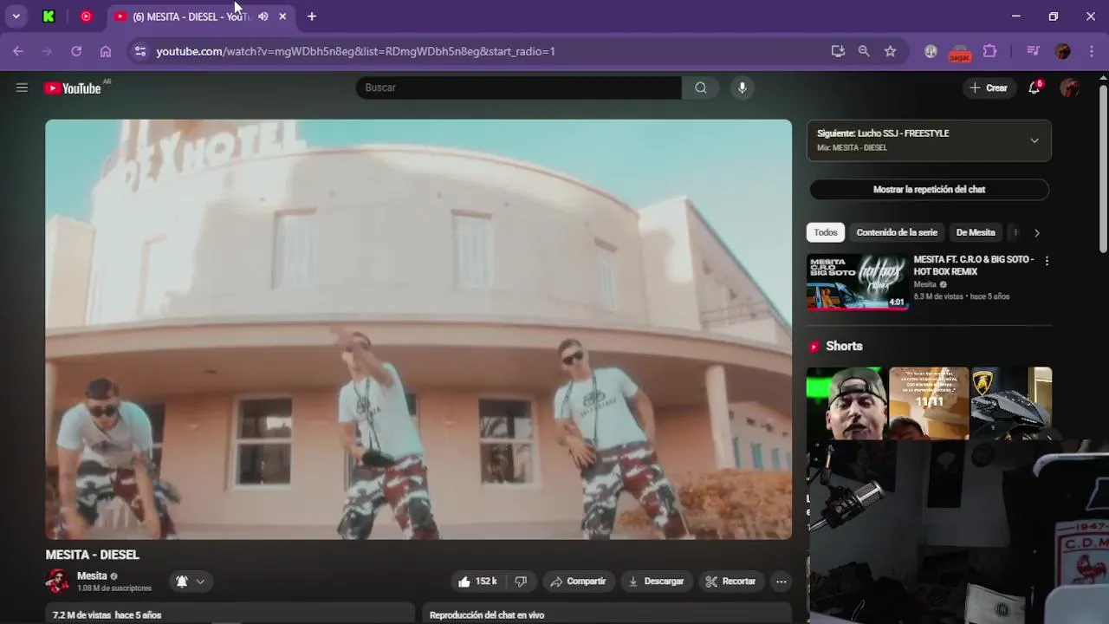This screenshot has height=624, width=1109.
Task: Restore down the browser window
Action: click(x=1053, y=16)
